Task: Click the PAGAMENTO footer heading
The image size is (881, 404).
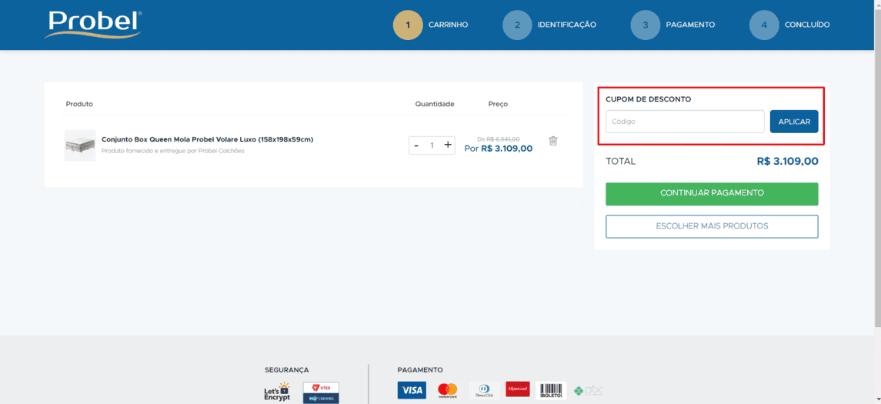Action: coord(420,369)
